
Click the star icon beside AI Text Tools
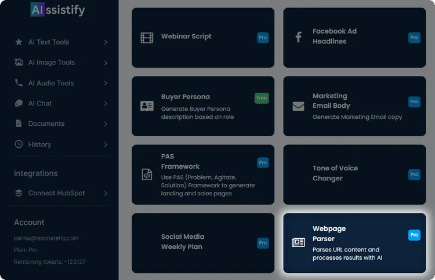[x=19, y=42]
